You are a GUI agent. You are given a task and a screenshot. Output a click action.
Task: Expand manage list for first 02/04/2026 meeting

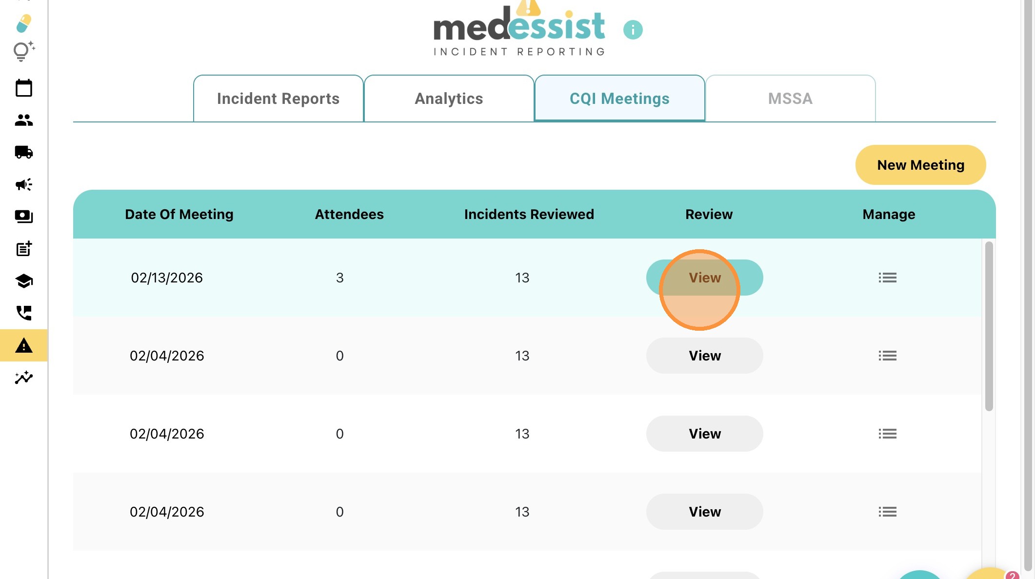pyautogui.click(x=887, y=356)
